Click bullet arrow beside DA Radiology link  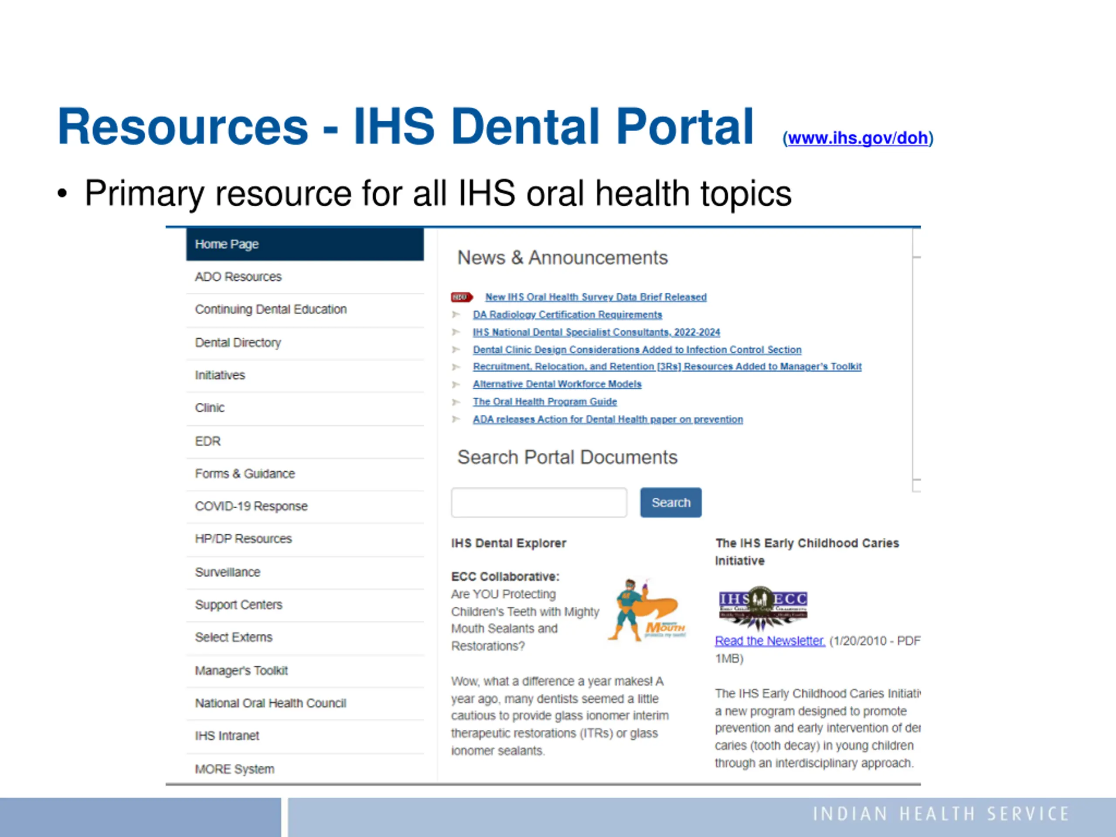pyautogui.click(x=456, y=315)
